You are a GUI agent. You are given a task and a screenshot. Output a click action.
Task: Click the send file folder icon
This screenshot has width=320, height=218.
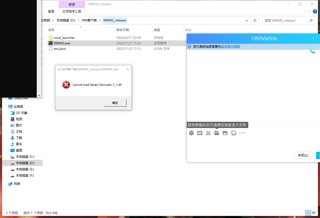(216, 133)
